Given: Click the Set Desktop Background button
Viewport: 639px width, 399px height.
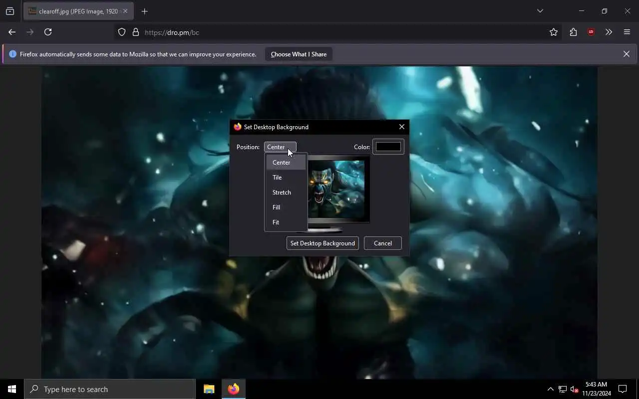Looking at the screenshot, I should (x=322, y=243).
